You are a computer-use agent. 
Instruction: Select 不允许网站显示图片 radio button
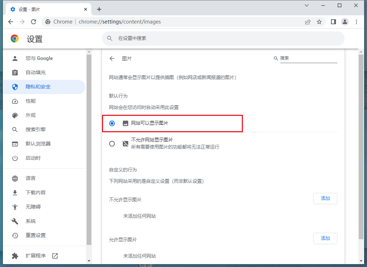pos(112,143)
